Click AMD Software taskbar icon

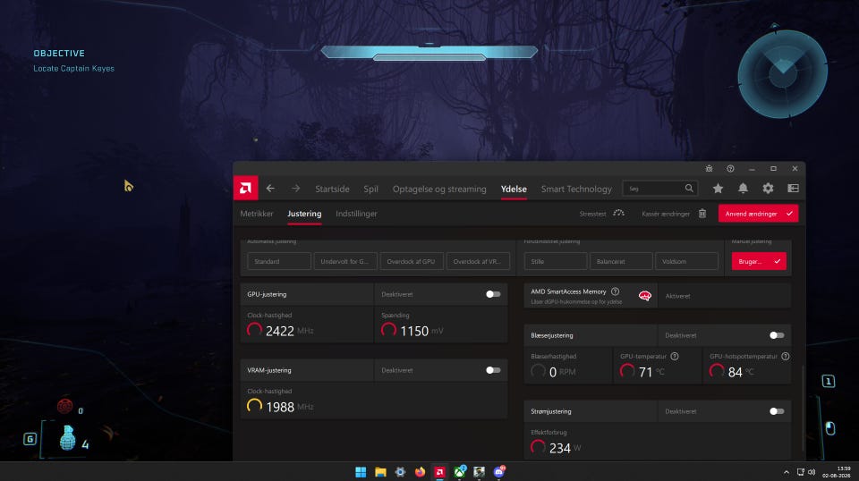439,472
